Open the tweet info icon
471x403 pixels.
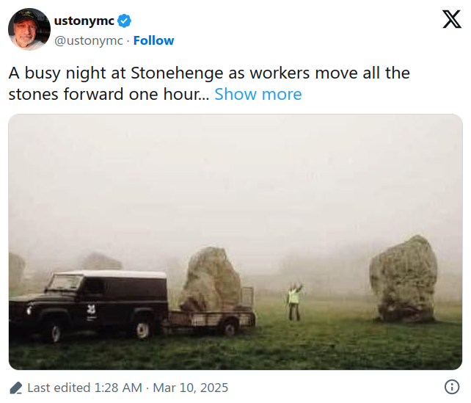pos(452,387)
